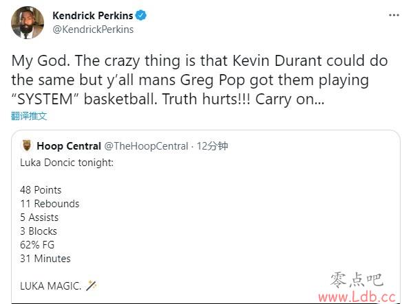Click the 11 Rebounds stat line
This screenshot has width=402, height=304.
coord(50,204)
